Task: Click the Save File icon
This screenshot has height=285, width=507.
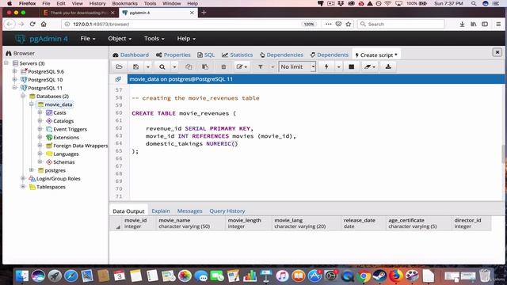Action: (135, 66)
